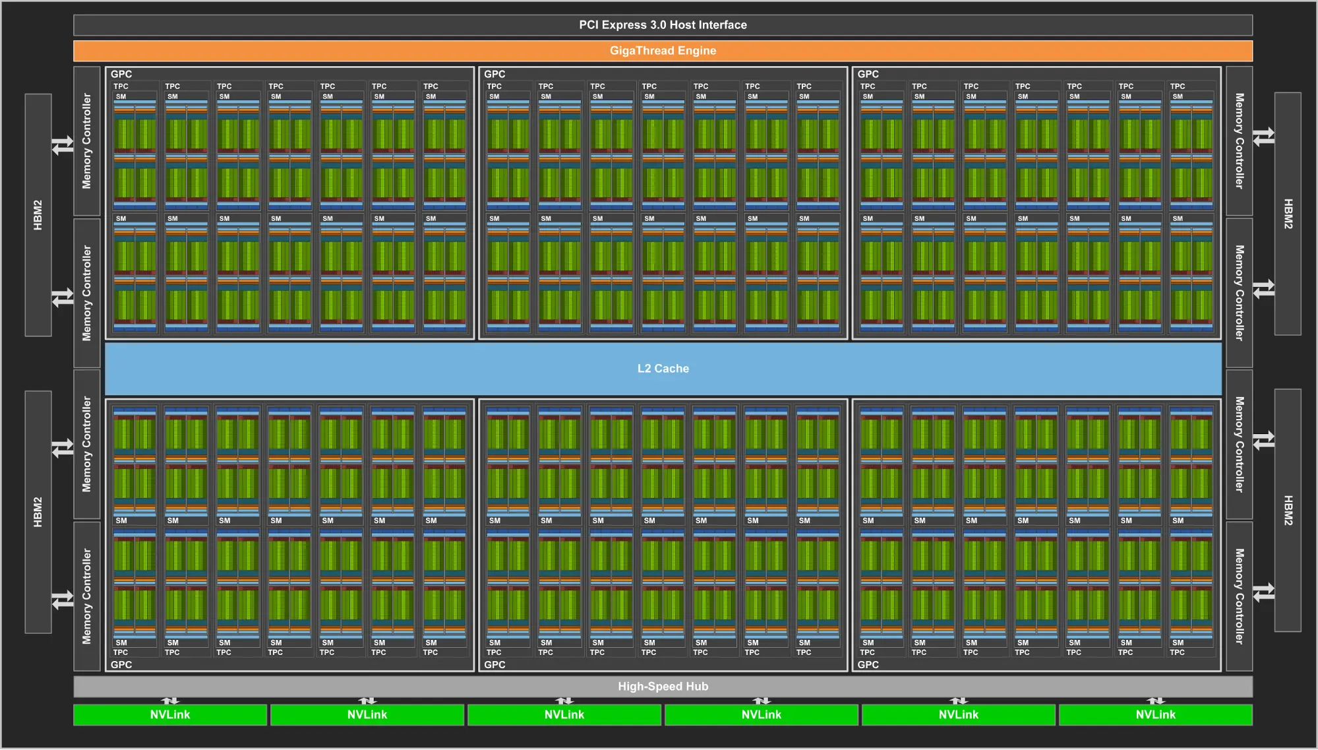Select the topmost Memory Controller on the left side
This screenshot has width=1318, height=750.
pyautogui.click(x=86, y=141)
